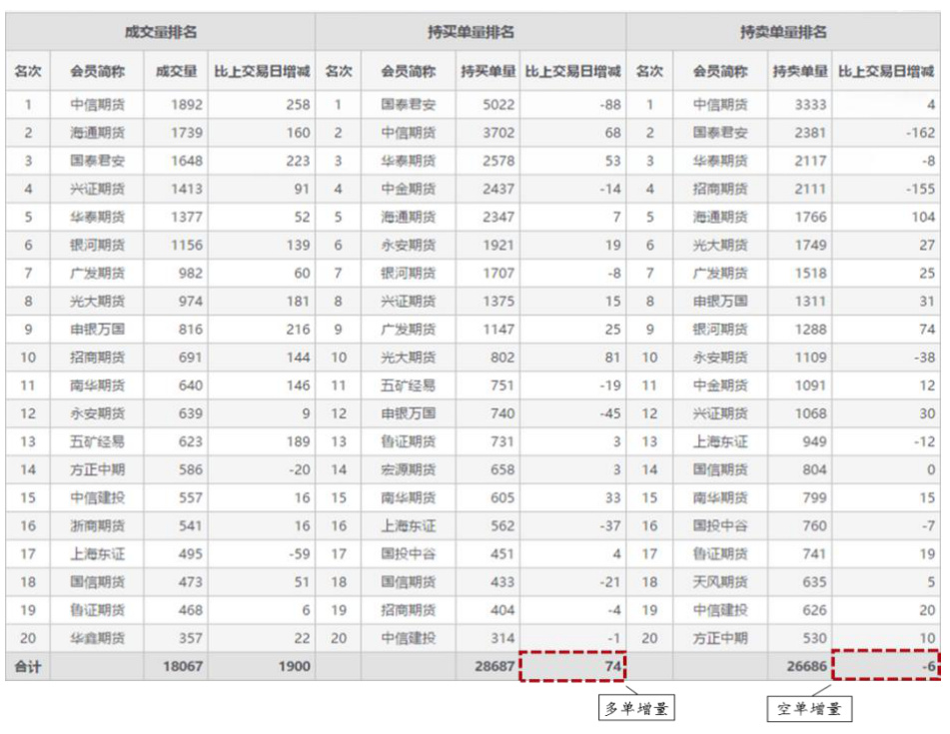Screen dimensions: 950x734
Task: Select 华鑫期货 in the 成交量排名 list
Action: pyautogui.click(x=97, y=638)
